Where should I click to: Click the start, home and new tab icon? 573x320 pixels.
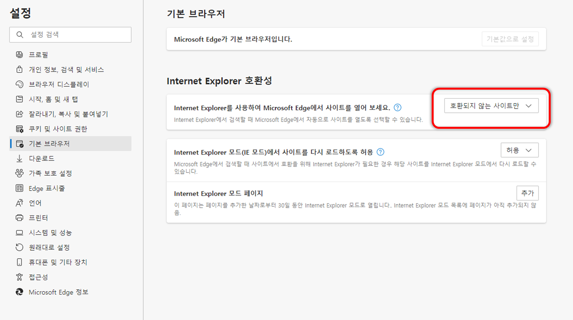[x=19, y=99]
